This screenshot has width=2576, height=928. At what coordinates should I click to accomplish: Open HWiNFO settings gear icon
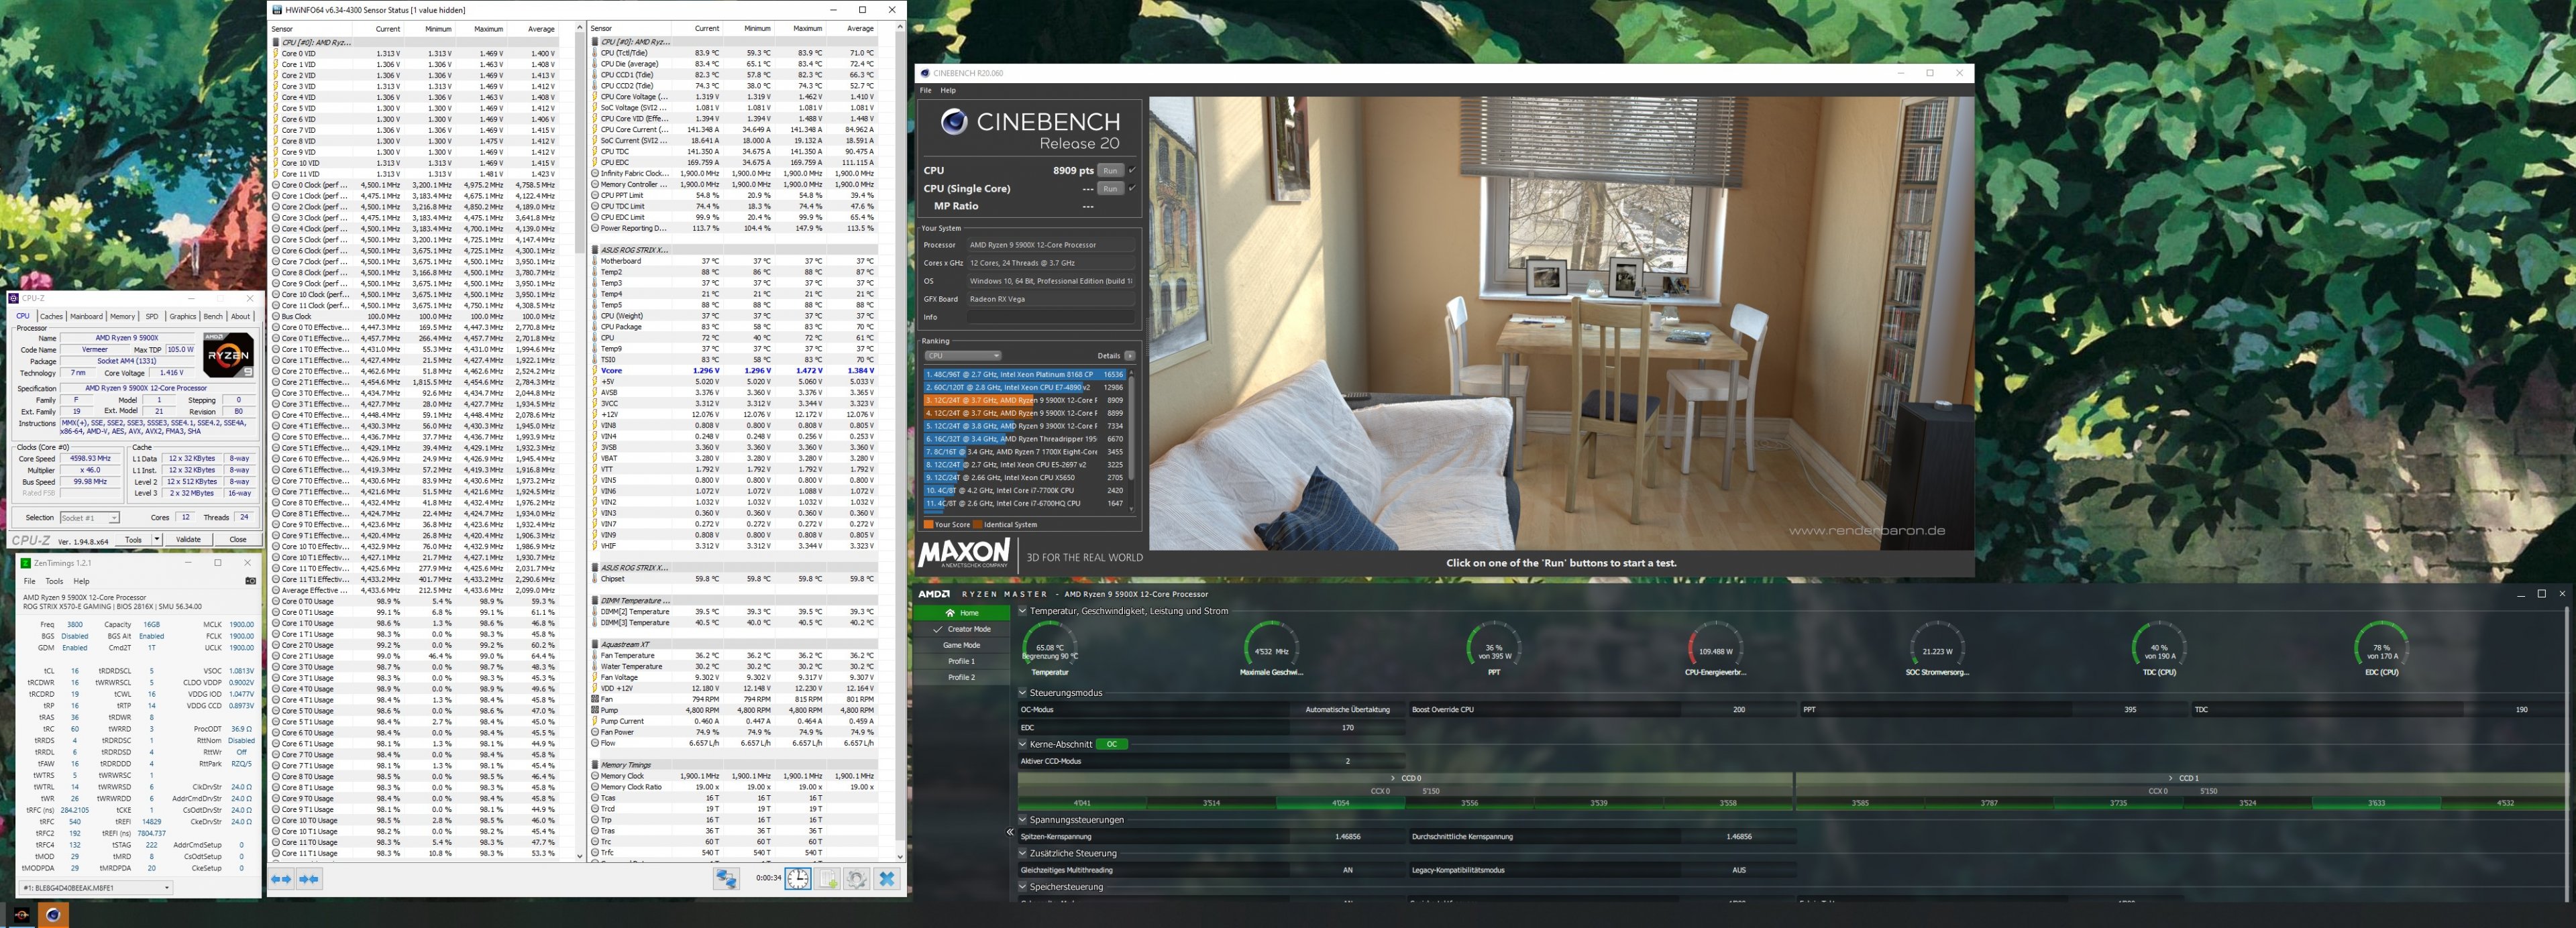(856, 879)
